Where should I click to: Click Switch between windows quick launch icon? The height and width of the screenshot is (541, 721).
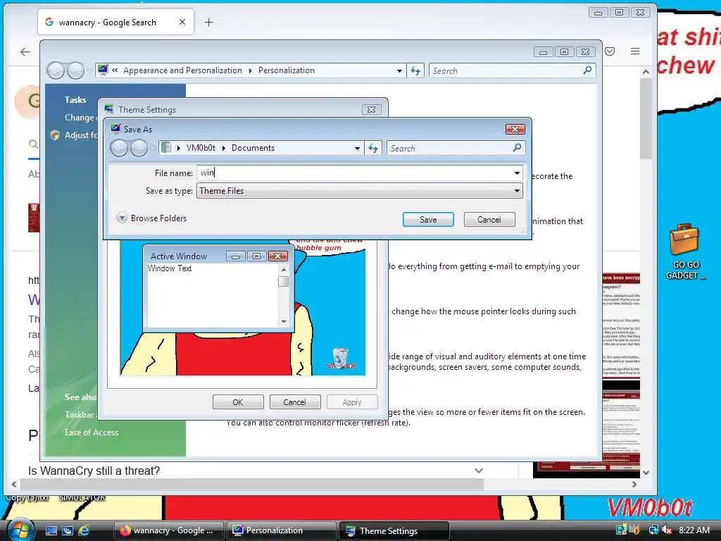pyautogui.click(x=67, y=531)
